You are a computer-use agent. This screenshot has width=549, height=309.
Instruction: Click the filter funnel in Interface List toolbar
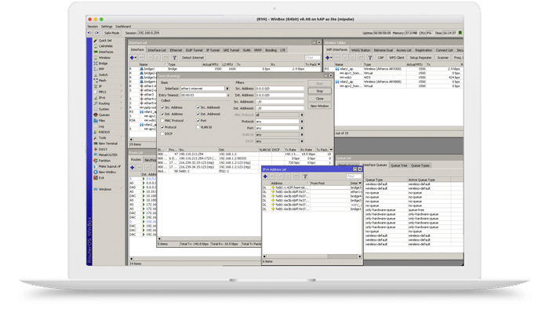click(x=174, y=58)
